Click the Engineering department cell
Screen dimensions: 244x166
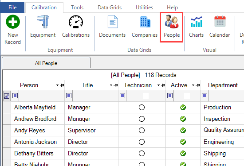coord(222,142)
